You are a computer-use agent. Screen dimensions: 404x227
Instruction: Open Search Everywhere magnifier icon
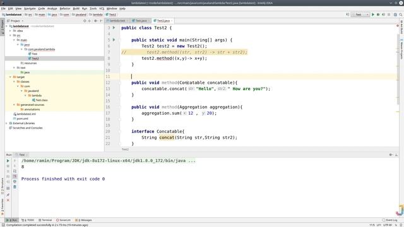click(401, 15)
